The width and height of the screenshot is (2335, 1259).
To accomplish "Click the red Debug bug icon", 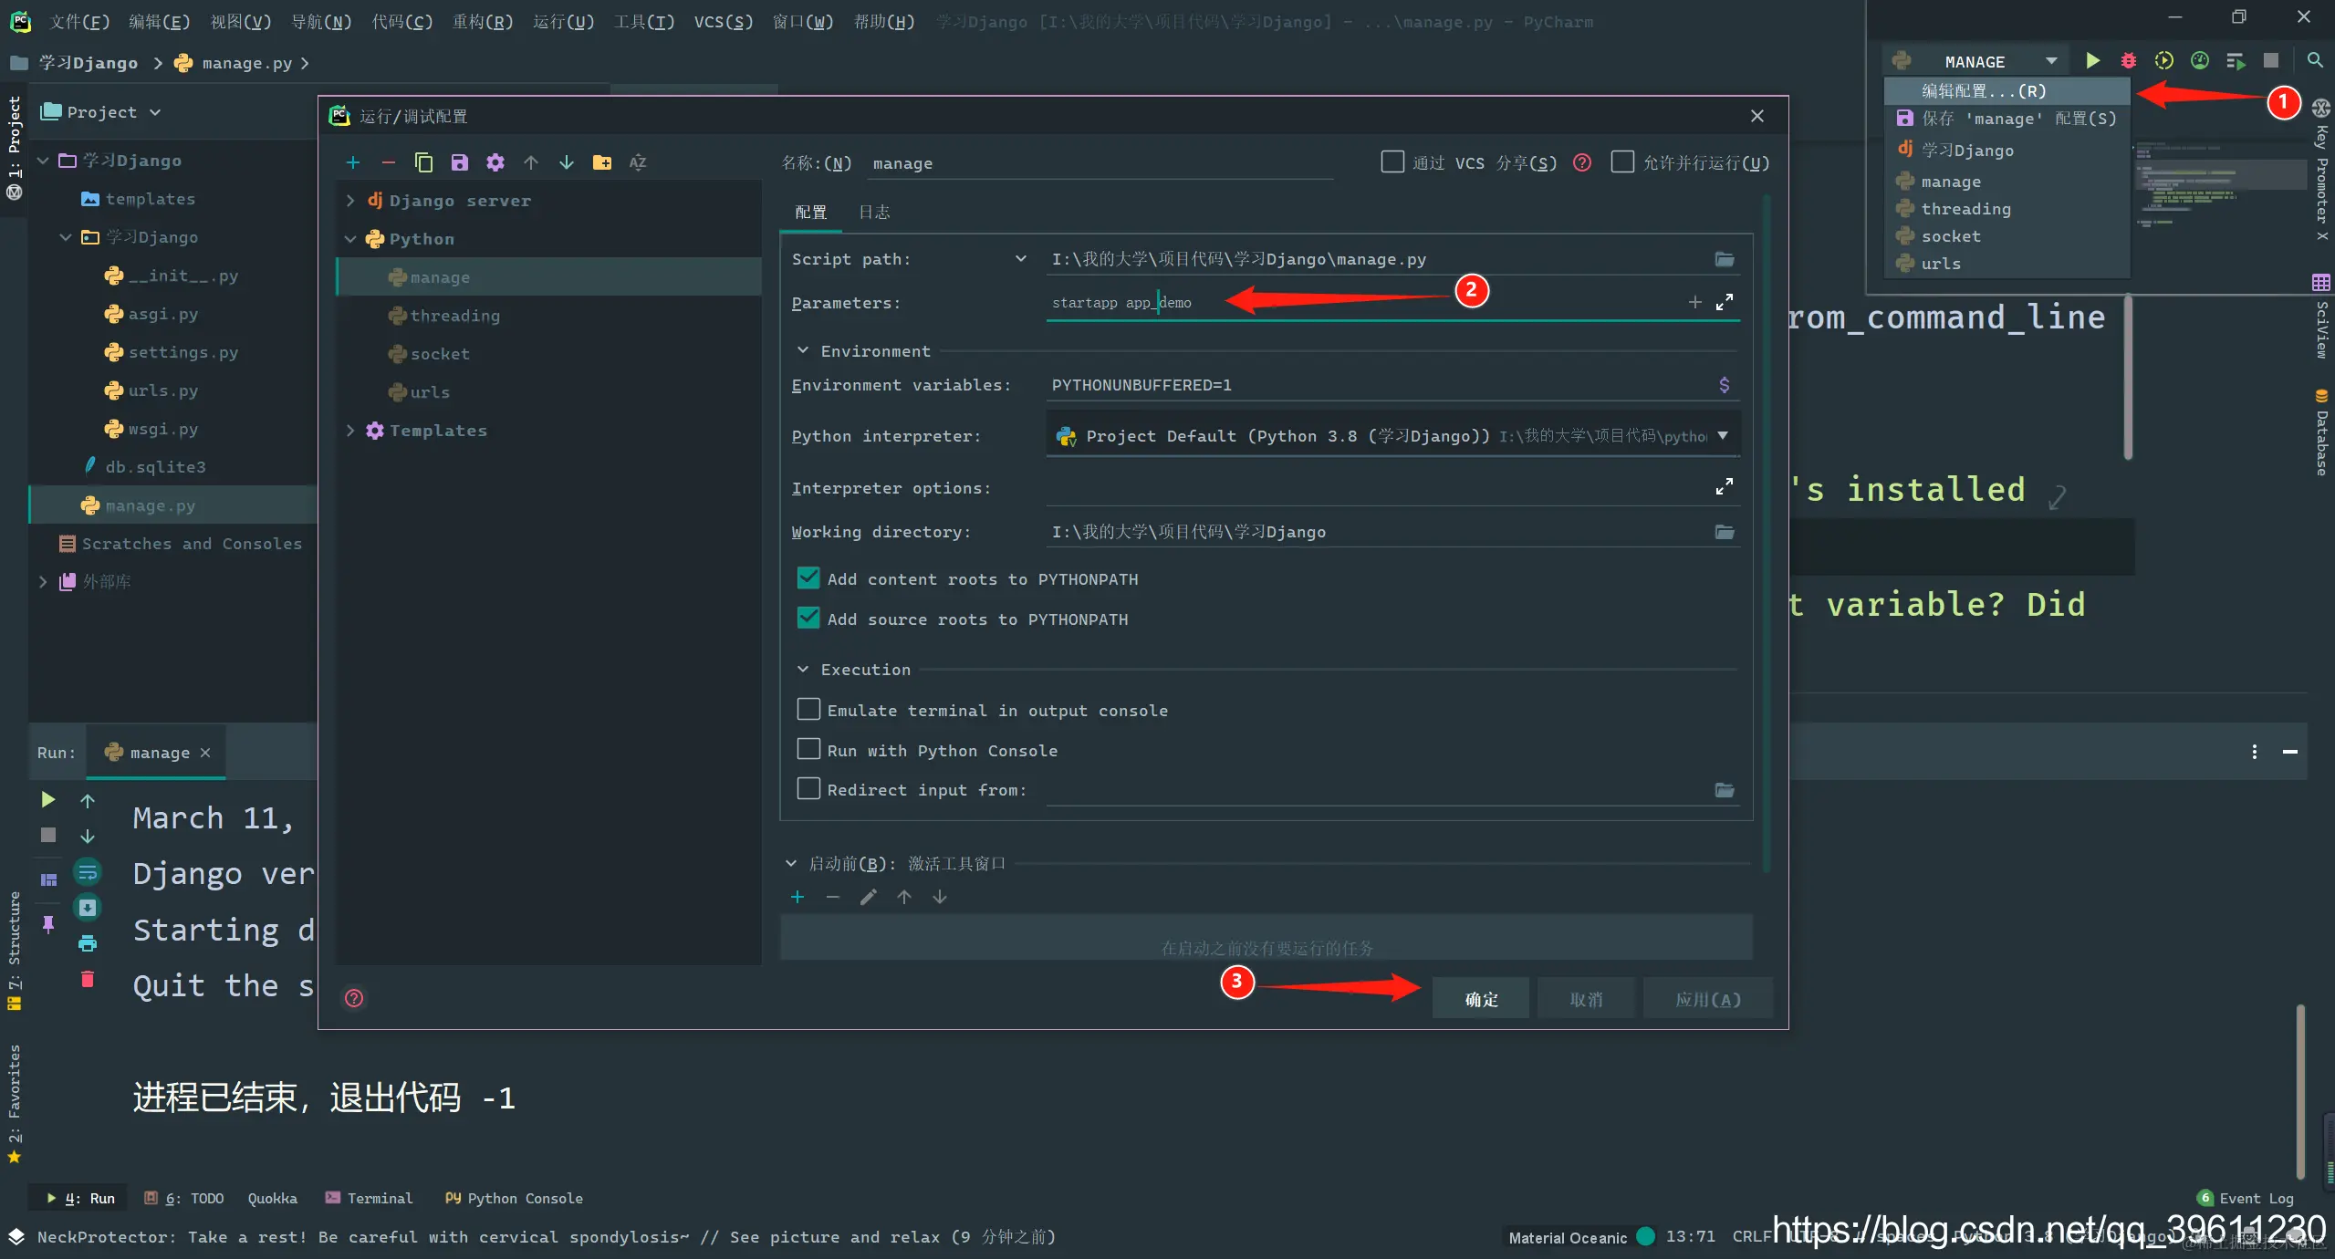I will 2128,61.
